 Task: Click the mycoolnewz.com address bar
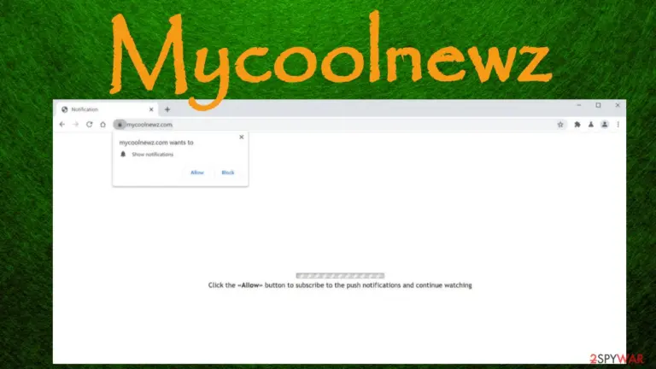pyautogui.click(x=340, y=124)
